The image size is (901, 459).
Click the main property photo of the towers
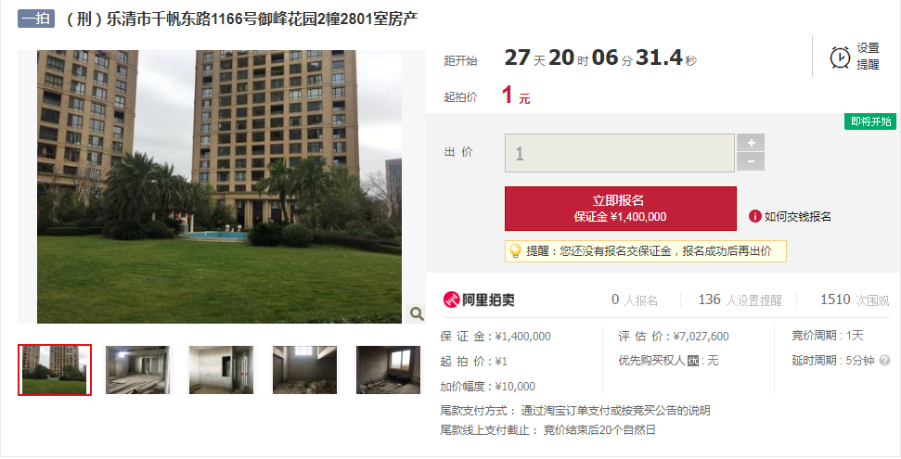pos(220,186)
